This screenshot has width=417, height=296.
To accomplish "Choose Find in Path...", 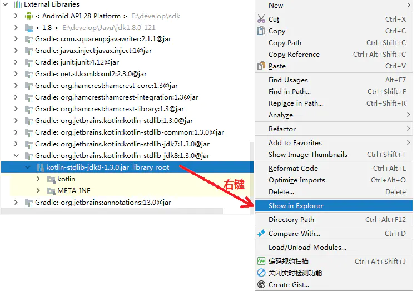I will coord(334,92).
